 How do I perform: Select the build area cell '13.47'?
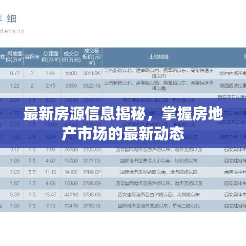coord(51,195)
